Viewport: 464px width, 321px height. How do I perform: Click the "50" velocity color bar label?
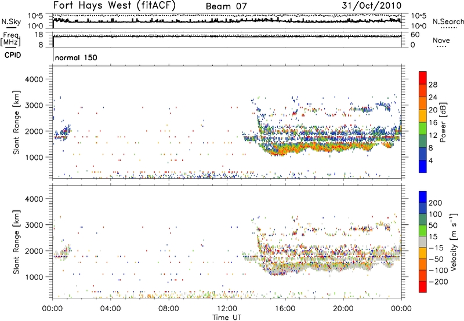(x=433, y=225)
